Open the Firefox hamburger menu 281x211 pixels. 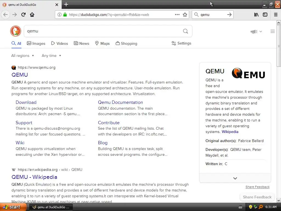click(x=276, y=15)
